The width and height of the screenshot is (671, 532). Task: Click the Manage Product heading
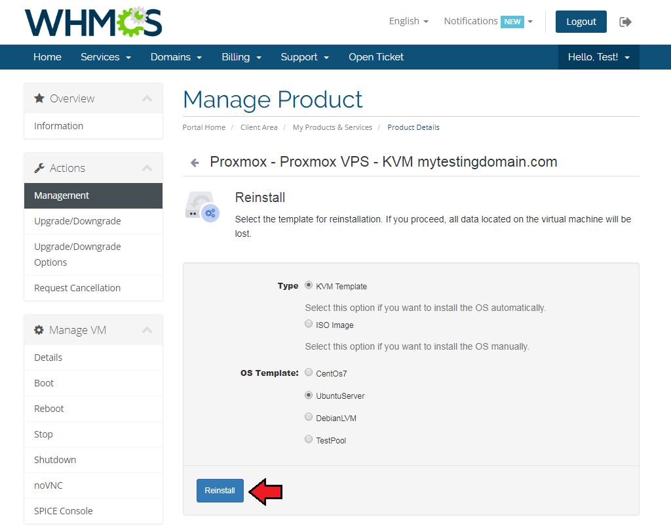(x=273, y=99)
